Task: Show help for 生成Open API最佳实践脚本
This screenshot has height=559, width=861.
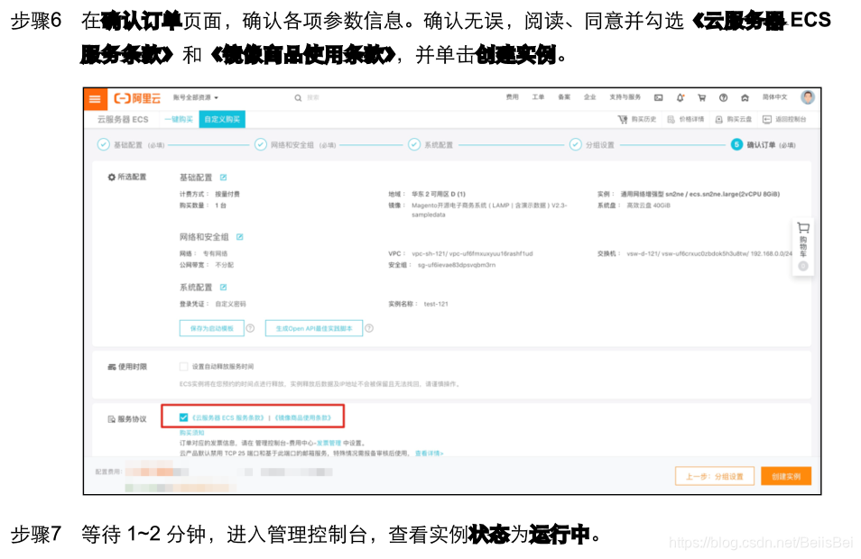Action: [369, 328]
